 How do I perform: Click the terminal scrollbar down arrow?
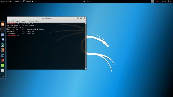click(x=86, y=69)
